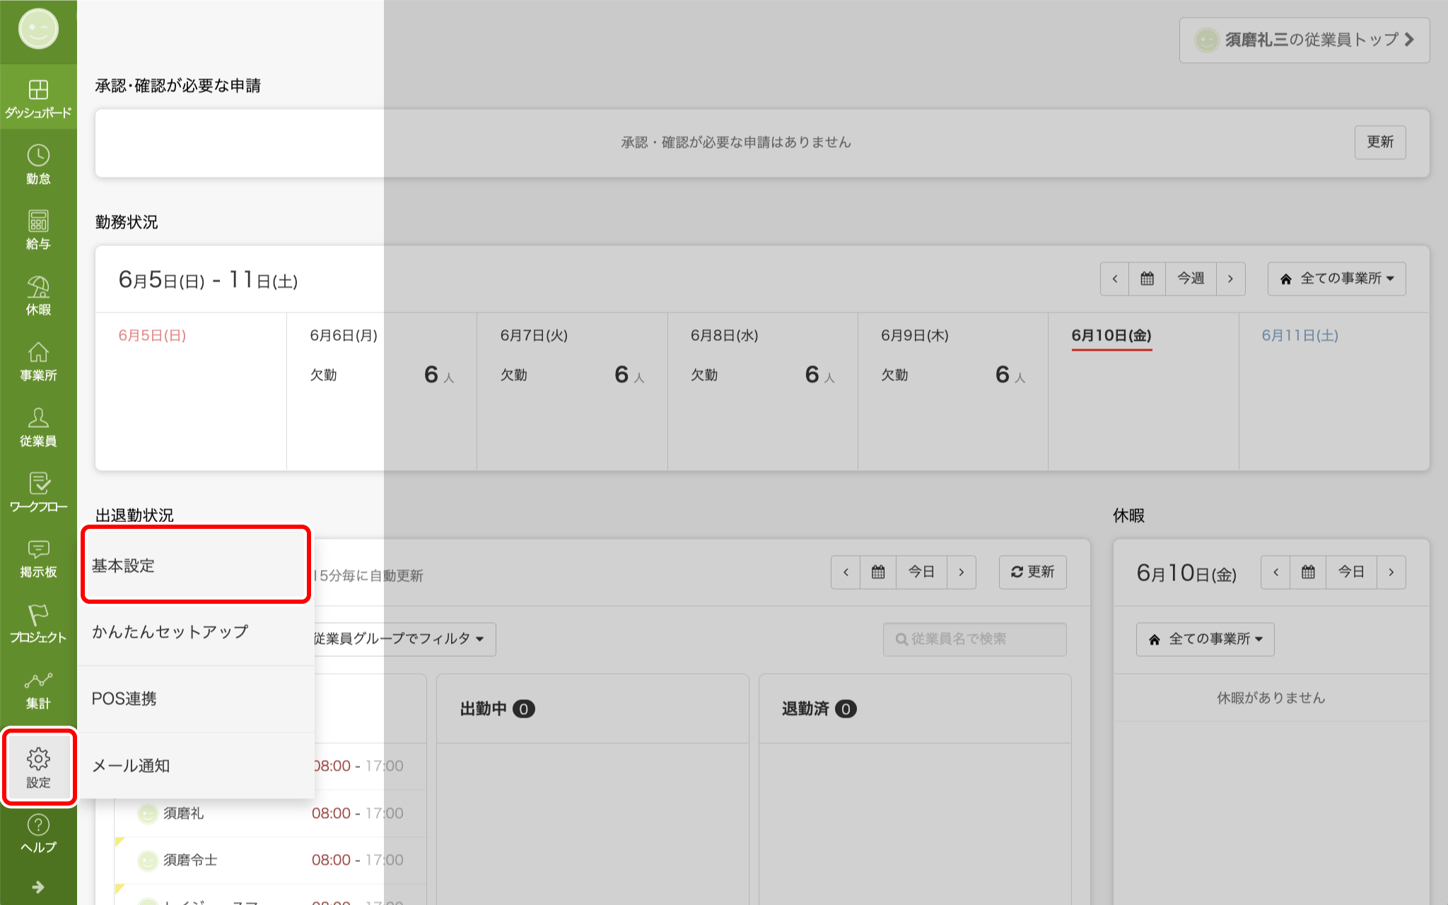Open the プロジェクト project section
1448x905 pixels.
[38, 624]
